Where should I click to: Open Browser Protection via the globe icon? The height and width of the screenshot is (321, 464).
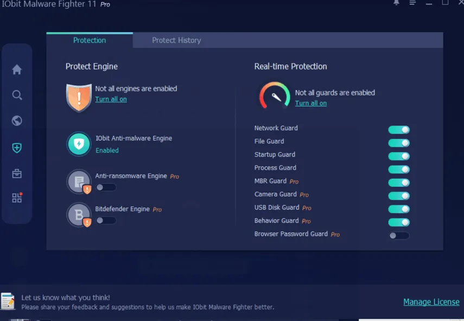(17, 121)
